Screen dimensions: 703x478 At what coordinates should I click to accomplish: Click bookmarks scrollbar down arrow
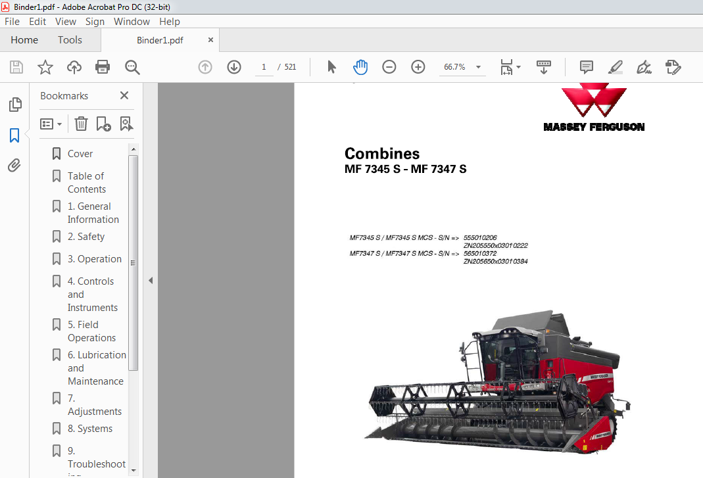[x=133, y=470]
